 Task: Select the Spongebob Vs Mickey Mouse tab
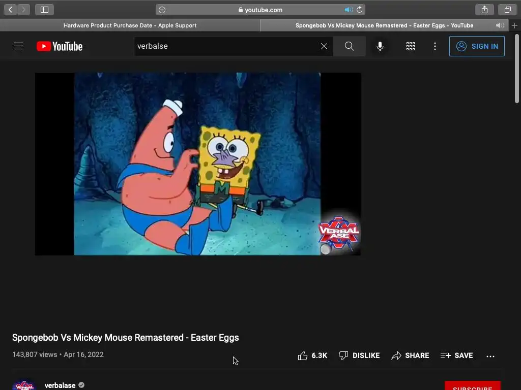(384, 25)
